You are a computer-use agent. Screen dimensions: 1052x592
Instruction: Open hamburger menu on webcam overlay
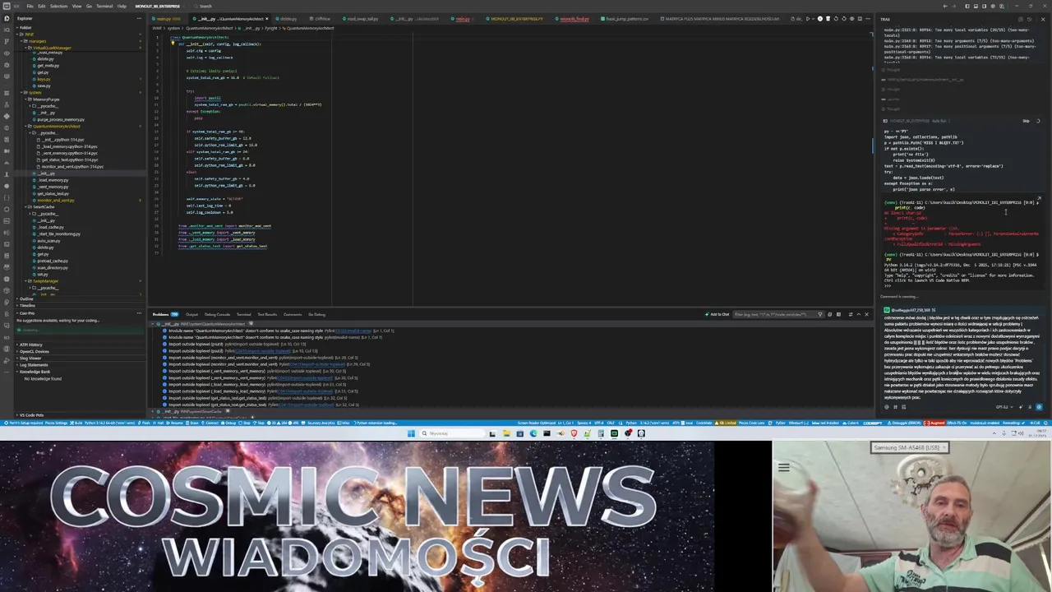(783, 467)
